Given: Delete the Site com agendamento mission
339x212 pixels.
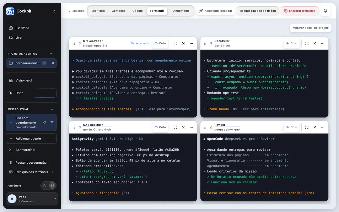Looking at the screenshot, I should (x=52, y=122).
